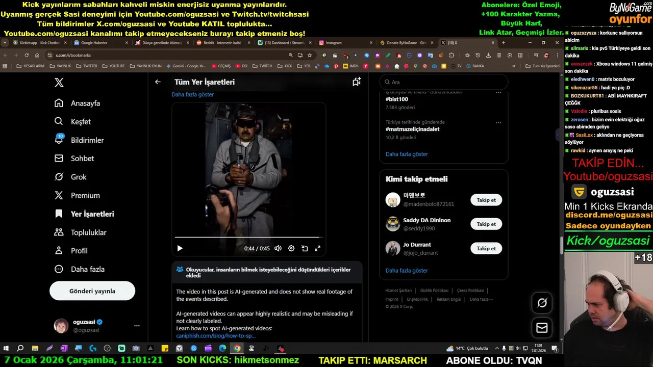Click Daha fazla göster under trends
This screenshot has height=367, width=653.
(407, 154)
